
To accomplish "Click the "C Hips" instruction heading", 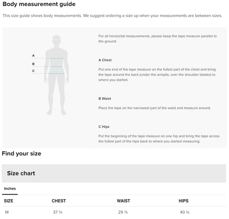I will click(x=104, y=126).
